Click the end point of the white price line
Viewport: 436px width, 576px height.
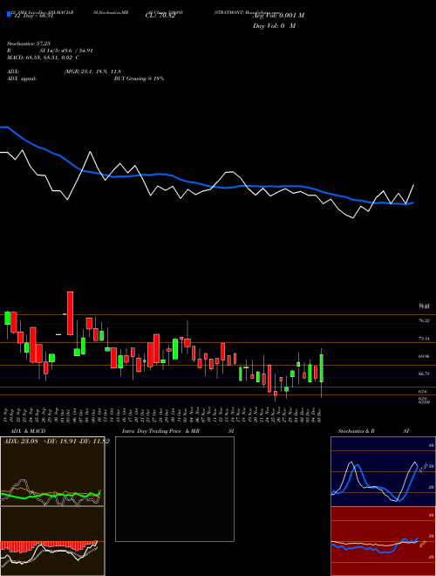(413, 185)
